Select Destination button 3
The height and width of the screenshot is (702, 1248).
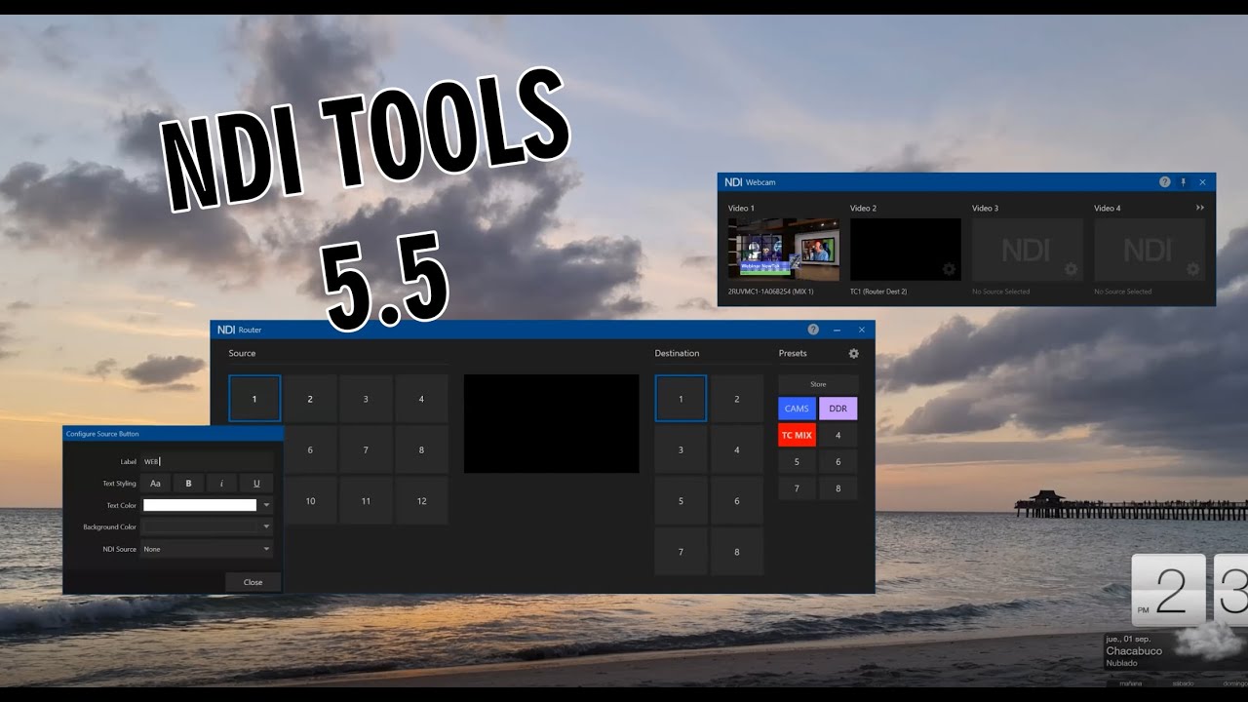(681, 450)
